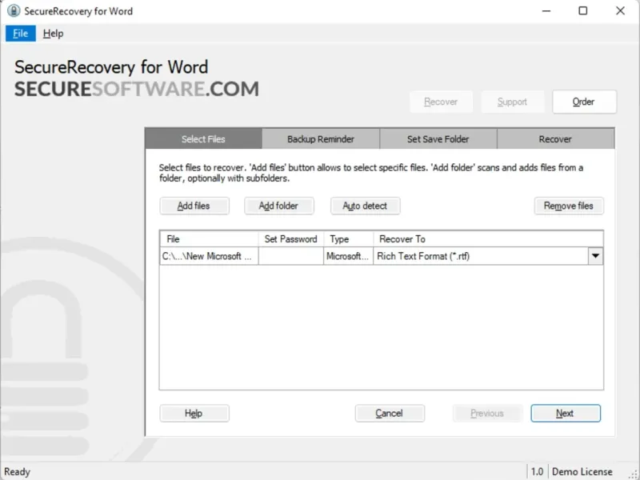
Task: Close the SecureRecovery window
Action: pyautogui.click(x=620, y=11)
